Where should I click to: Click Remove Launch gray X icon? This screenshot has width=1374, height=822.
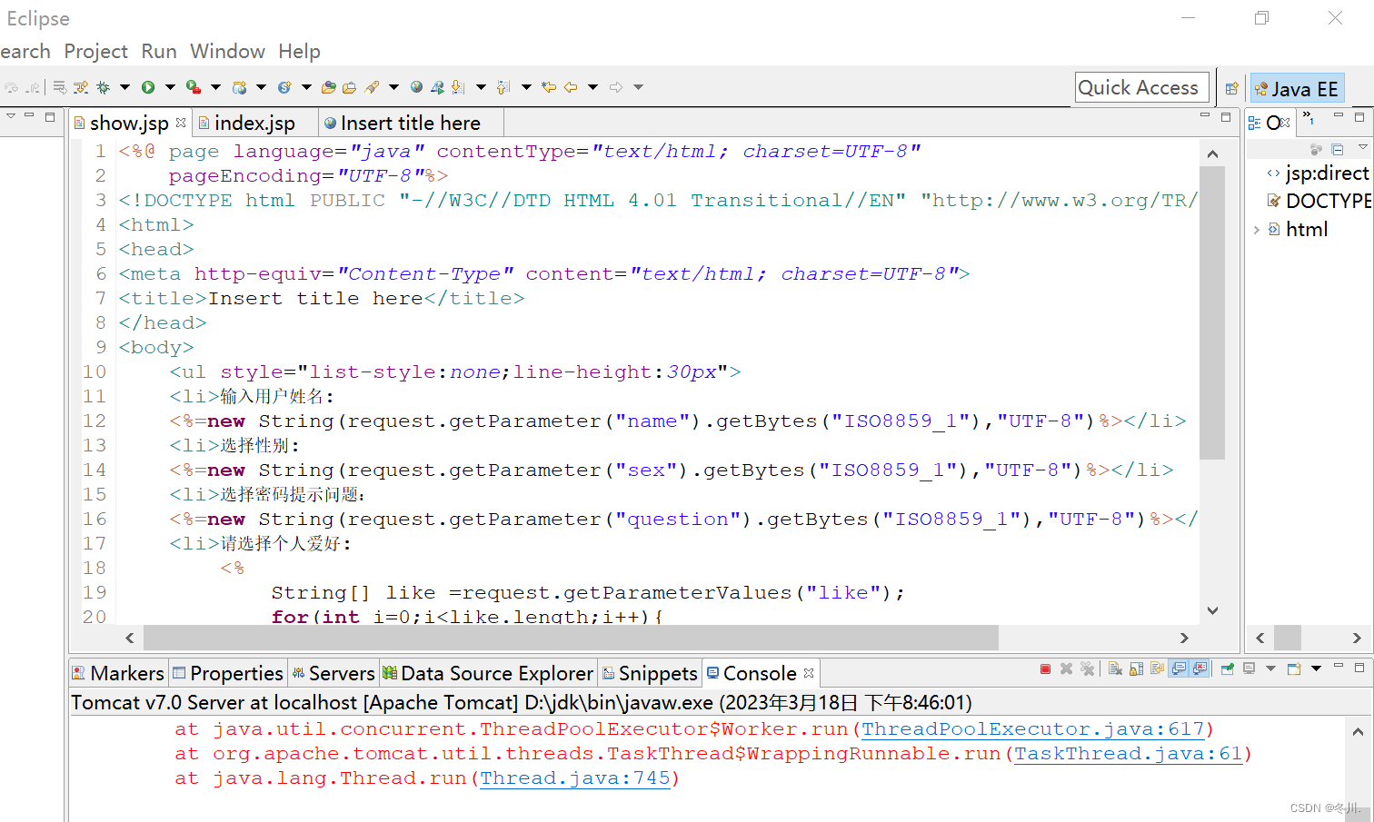coord(1066,669)
